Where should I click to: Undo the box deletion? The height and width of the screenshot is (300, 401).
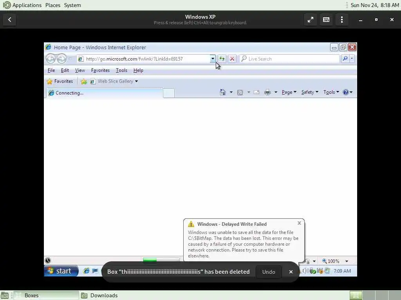click(x=269, y=272)
